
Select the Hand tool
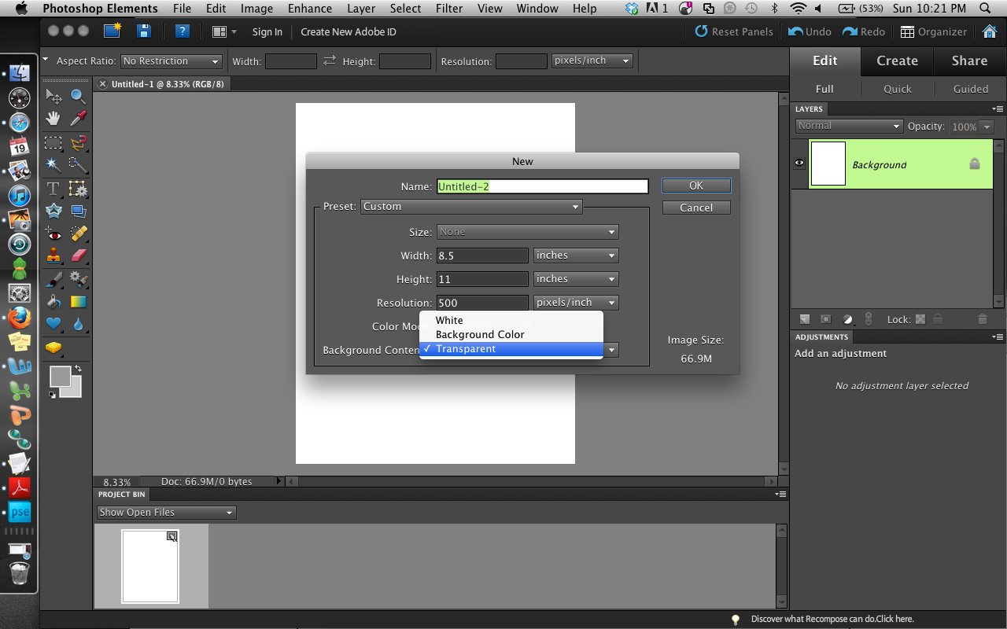(x=53, y=120)
